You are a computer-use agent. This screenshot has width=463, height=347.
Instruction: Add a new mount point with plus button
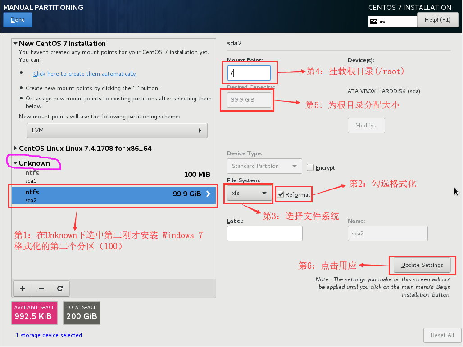point(23,288)
